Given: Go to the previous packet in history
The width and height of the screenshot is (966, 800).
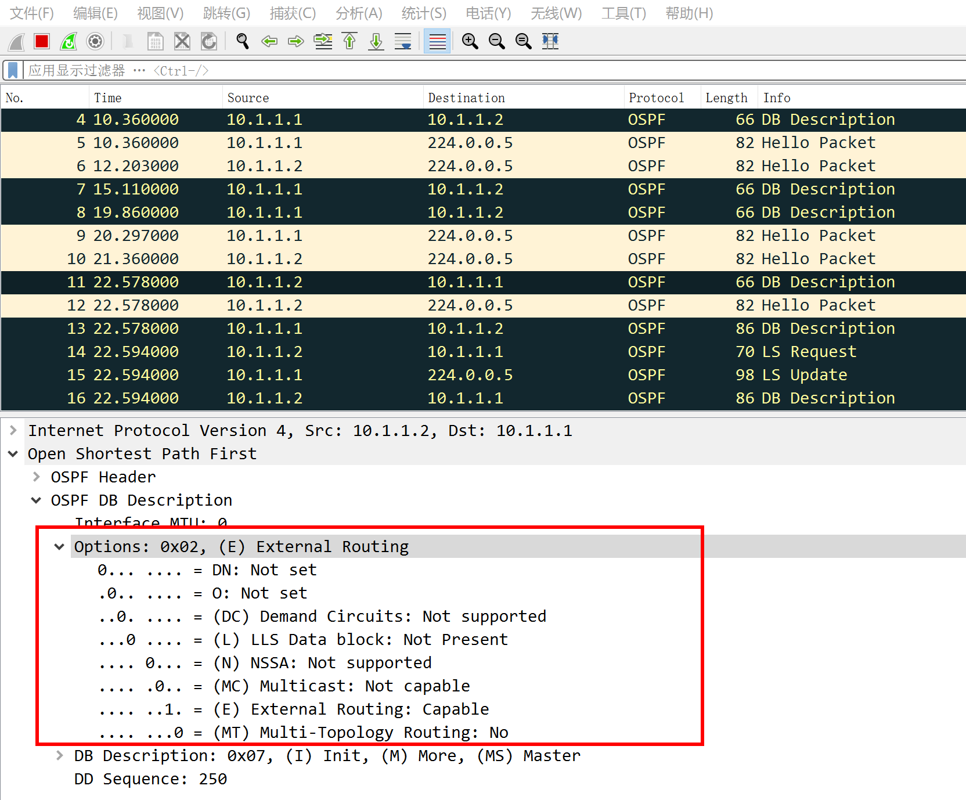Looking at the screenshot, I should coord(269,41).
